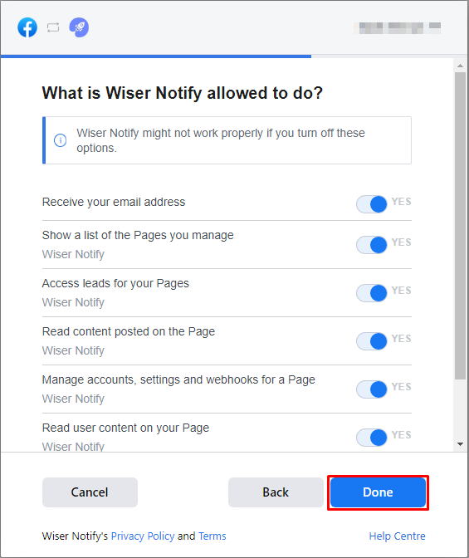Toggle Manage accounts, settings and webhooks switch

point(372,389)
